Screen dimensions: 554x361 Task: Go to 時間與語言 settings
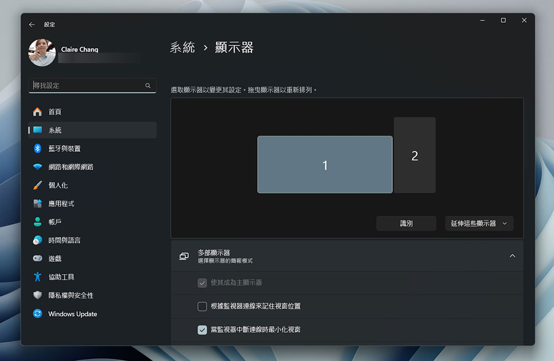point(92,240)
